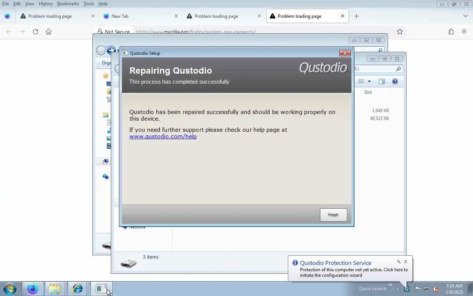The width and height of the screenshot is (473, 296).
Task: Launch Internet Explorer from taskbar
Action: click(77, 289)
